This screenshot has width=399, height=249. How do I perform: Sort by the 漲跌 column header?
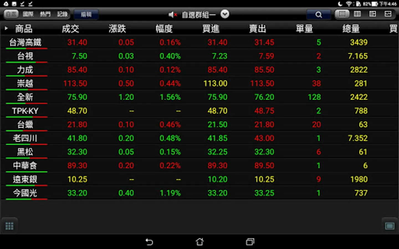[117, 28]
